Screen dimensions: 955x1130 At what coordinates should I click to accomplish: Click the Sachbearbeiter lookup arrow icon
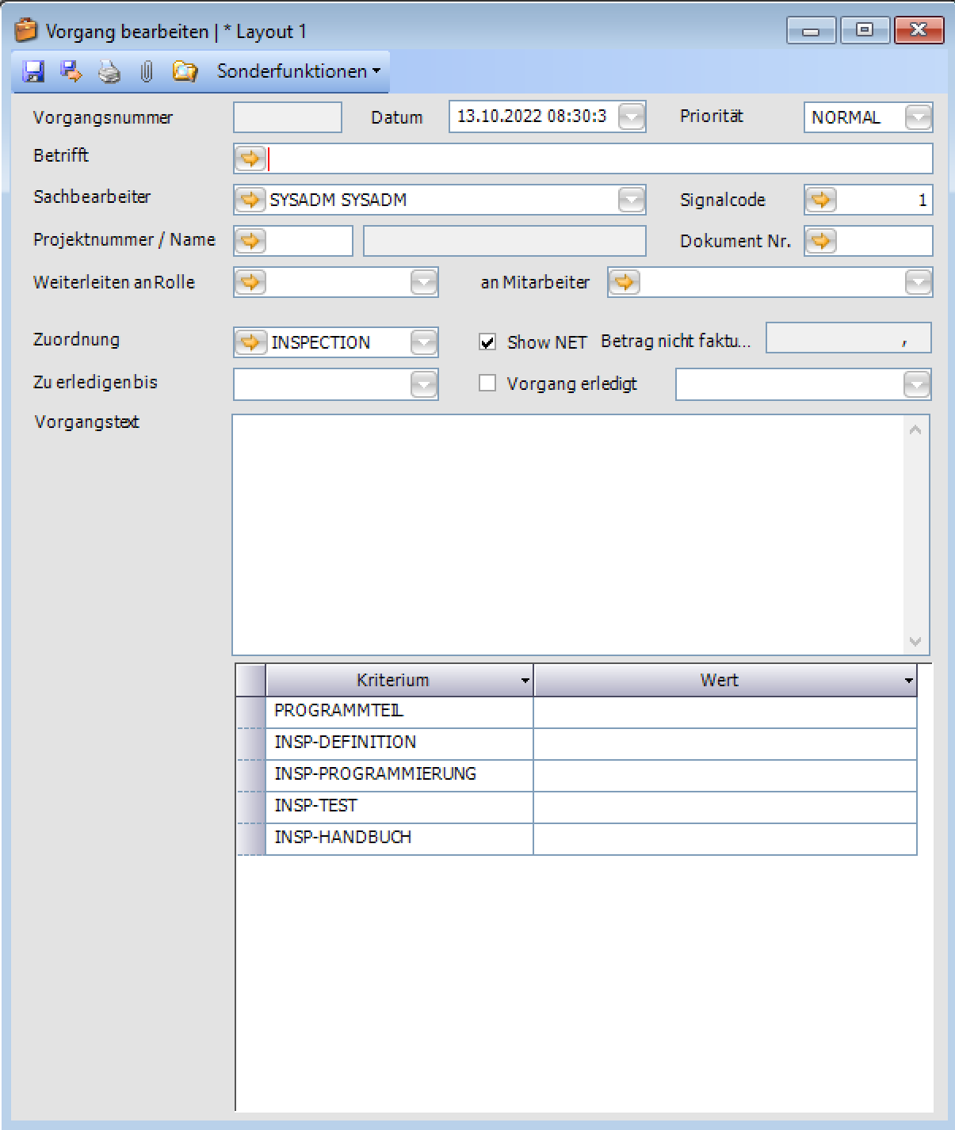pyautogui.click(x=250, y=200)
